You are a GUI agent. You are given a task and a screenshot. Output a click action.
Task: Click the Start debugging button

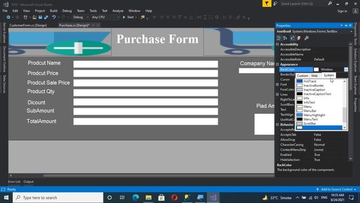point(129,17)
